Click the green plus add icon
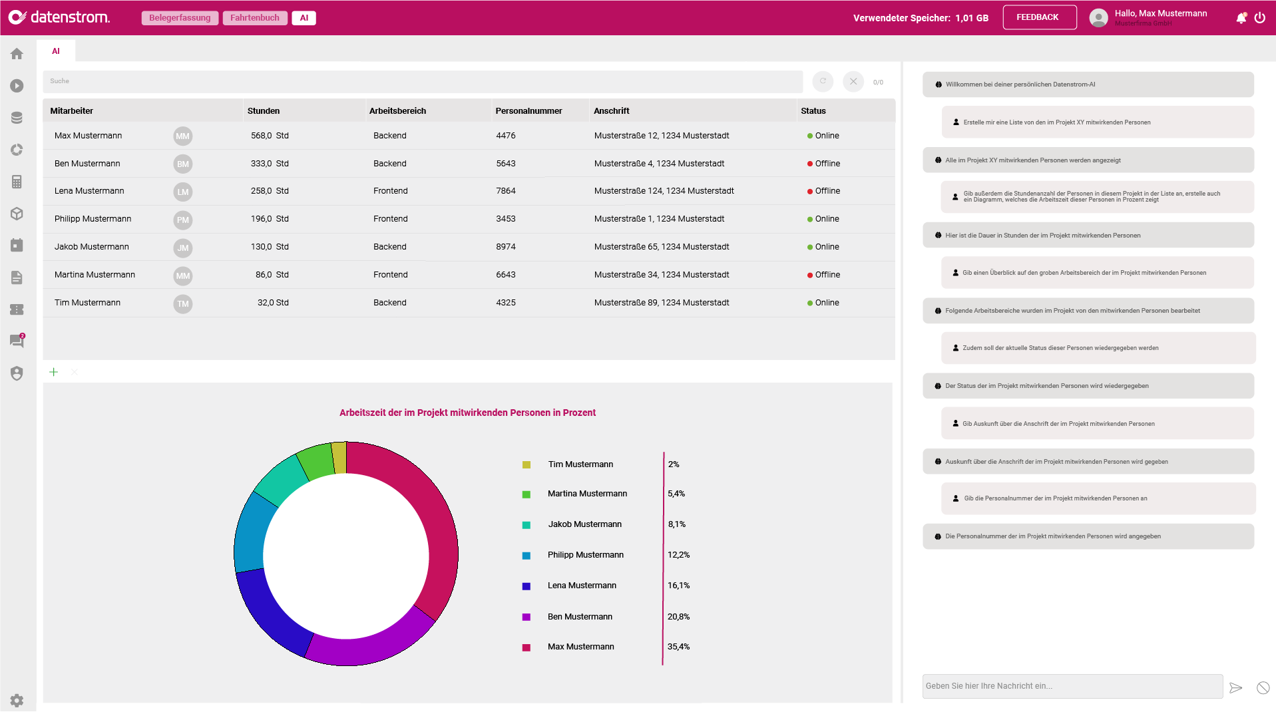The height and width of the screenshot is (712, 1276). (x=54, y=372)
